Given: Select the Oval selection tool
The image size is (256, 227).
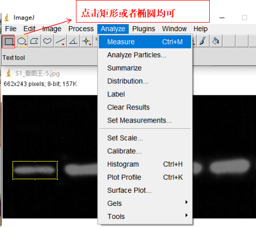Looking at the screenshot, I should pyautogui.click(x=22, y=41).
